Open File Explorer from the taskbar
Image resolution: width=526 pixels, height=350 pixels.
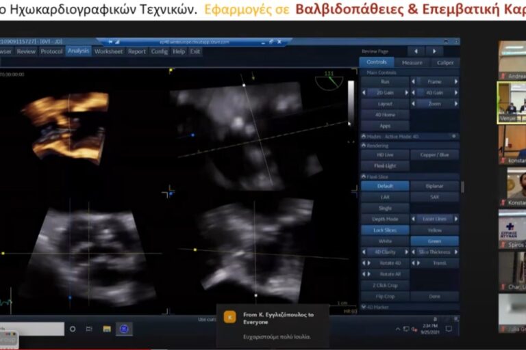[107, 329]
